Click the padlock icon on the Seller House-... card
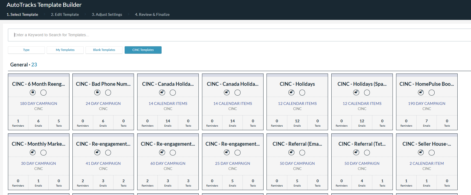This screenshot has height=195, width=471. point(421,152)
